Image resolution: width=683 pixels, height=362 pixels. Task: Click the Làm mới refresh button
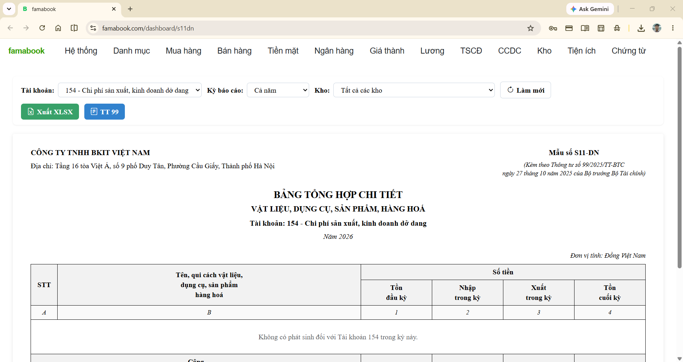[525, 90]
